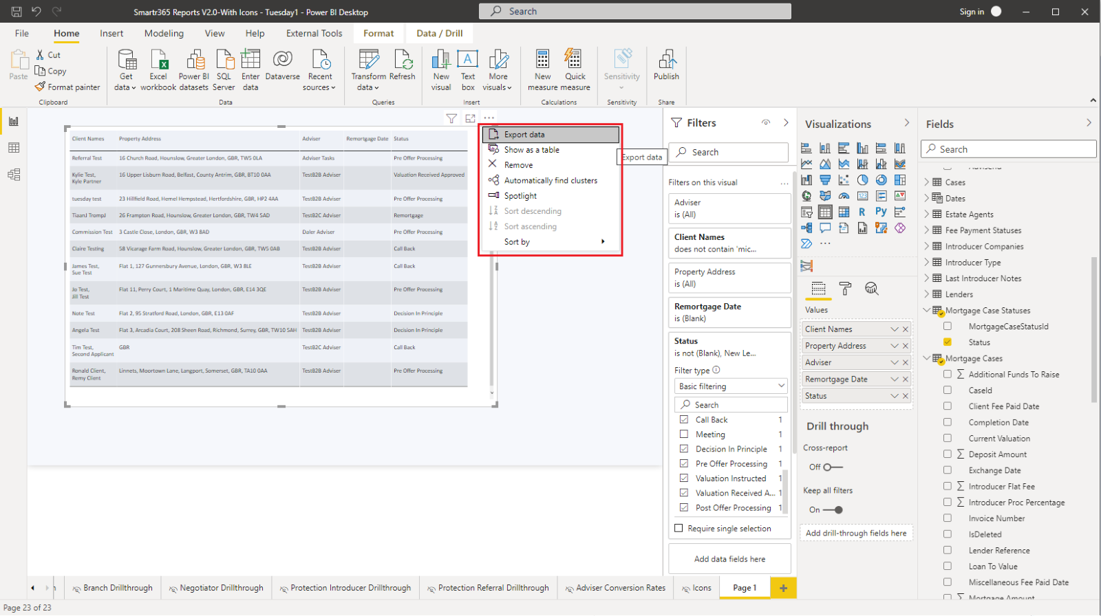Select the R script visual icon
Image resolution: width=1101 pixels, height=616 pixels.
pos(862,212)
